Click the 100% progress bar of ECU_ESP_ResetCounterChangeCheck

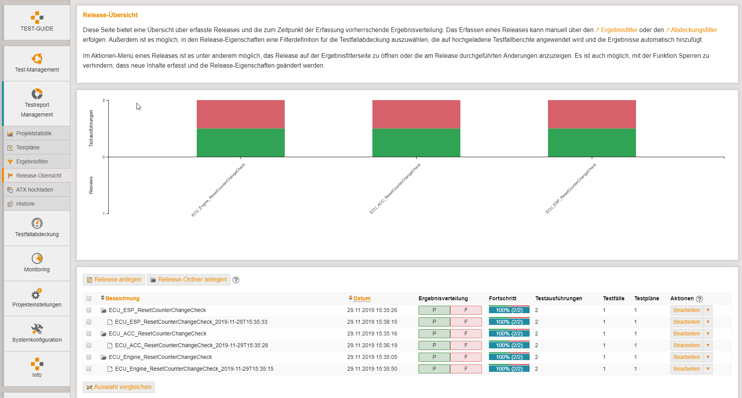point(508,310)
